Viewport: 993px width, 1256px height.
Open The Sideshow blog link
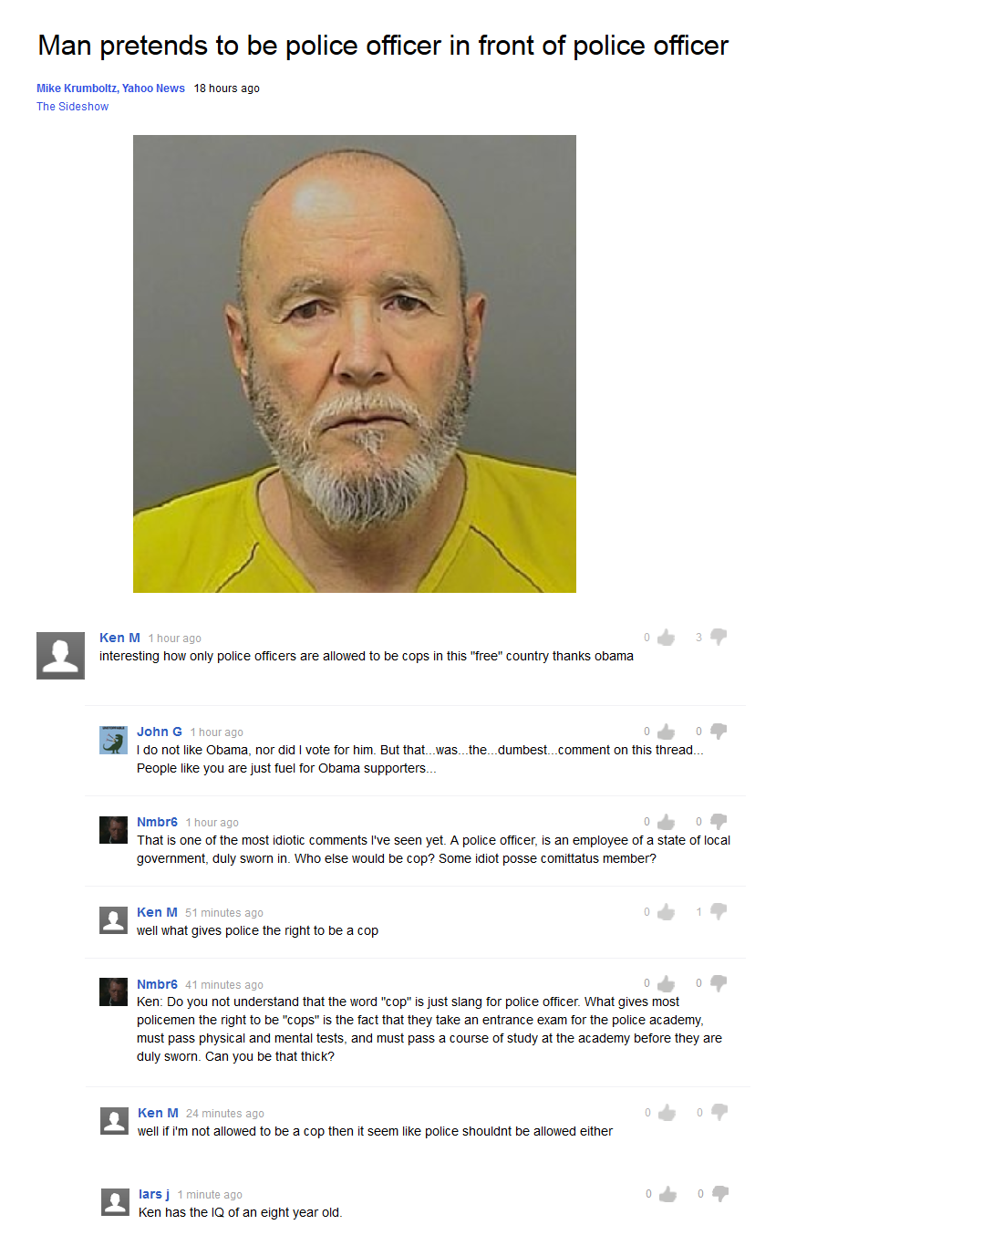click(72, 107)
